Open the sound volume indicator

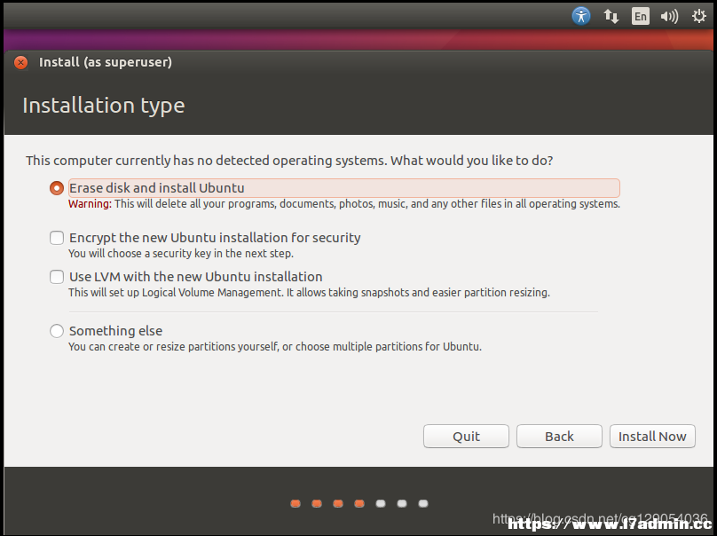click(x=669, y=17)
